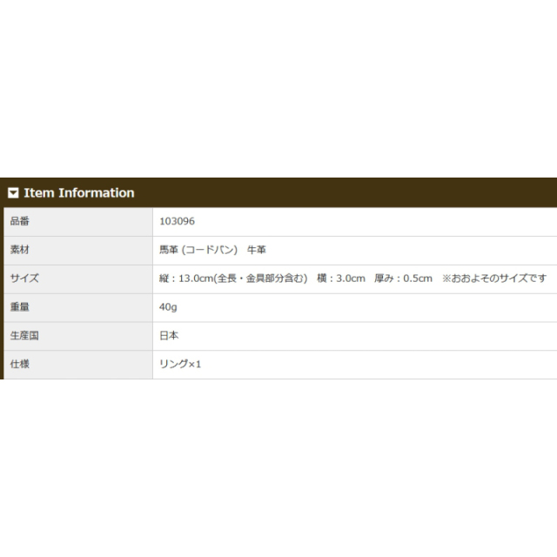Image resolution: width=557 pixels, height=557 pixels.
Task: Select product number 103096
Action: [x=177, y=221]
